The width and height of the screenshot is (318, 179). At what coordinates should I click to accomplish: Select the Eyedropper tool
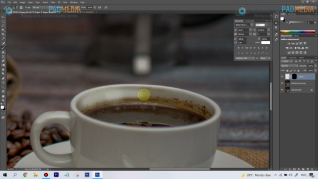[x=3, y=39]
